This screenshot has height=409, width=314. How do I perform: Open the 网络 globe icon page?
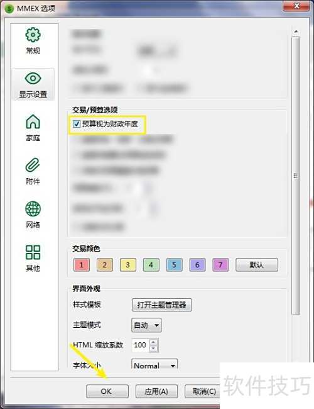[x=33, y=209]
